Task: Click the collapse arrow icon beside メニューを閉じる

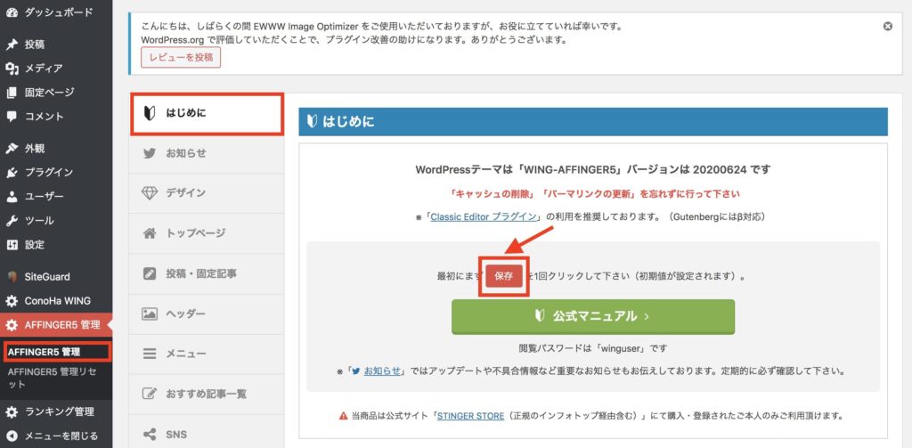Action: tap(12, 436)
